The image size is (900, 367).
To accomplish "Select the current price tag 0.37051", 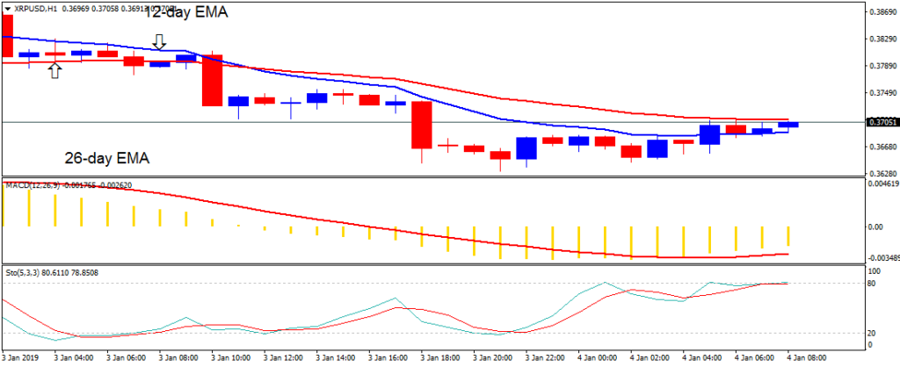I will click(x=881, y=122).
